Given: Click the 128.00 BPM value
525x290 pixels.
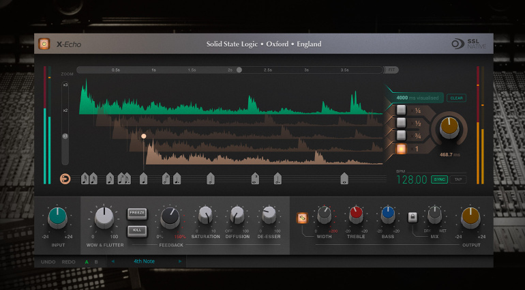Looking at the screenshot, I should point(412,180).
